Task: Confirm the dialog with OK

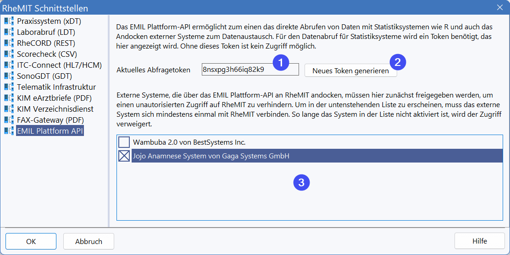Action: click(31, 241)
